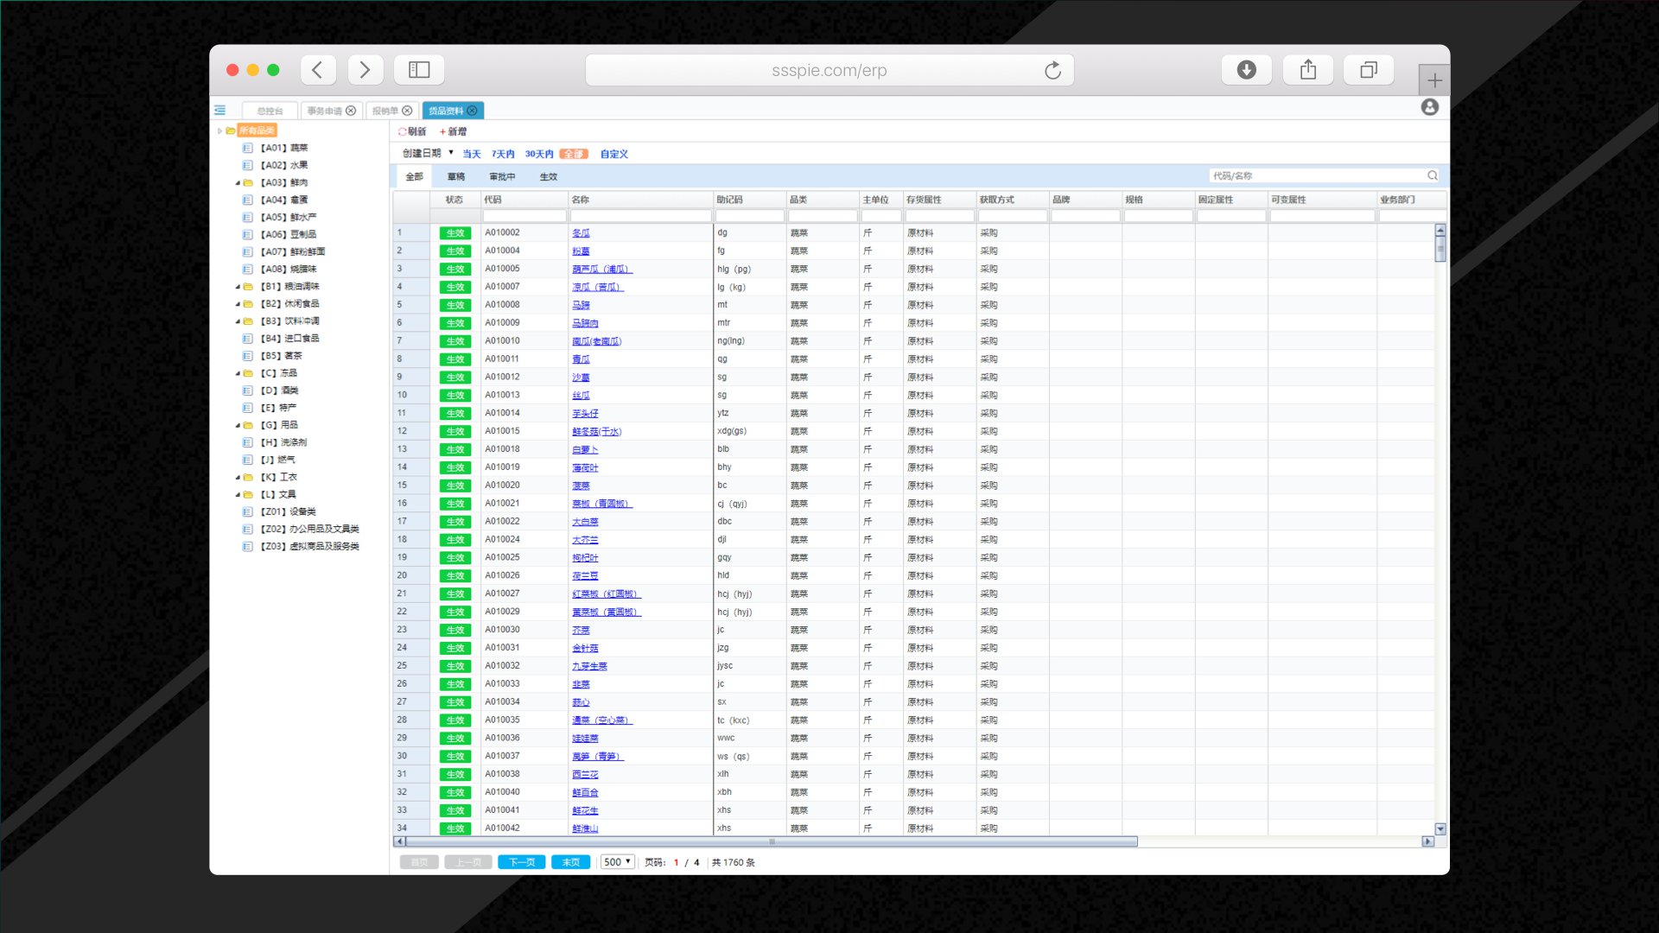Open the user account avatar icon

(x=1430, y=107)
